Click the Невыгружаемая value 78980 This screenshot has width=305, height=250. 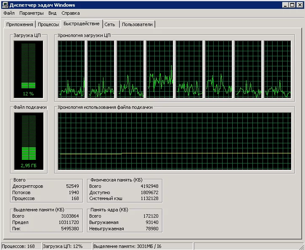[152, 229]
